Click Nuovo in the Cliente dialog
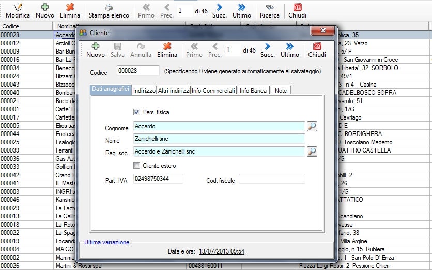The width and height of the screenshot is (432, 270). 95,50
